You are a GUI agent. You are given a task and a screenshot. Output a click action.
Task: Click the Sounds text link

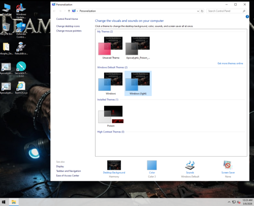[190, 173]
